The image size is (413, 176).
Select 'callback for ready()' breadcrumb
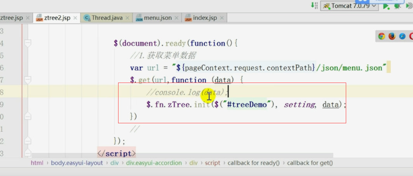pyautogui.click(x=254, y=163)
